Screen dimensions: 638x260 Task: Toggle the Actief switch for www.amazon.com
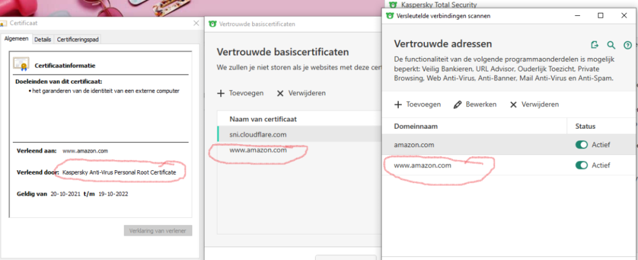(582, 165)
